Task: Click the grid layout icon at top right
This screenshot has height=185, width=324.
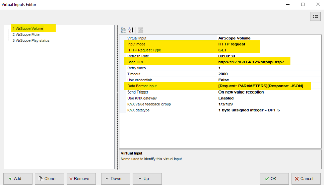Action: 314,16
